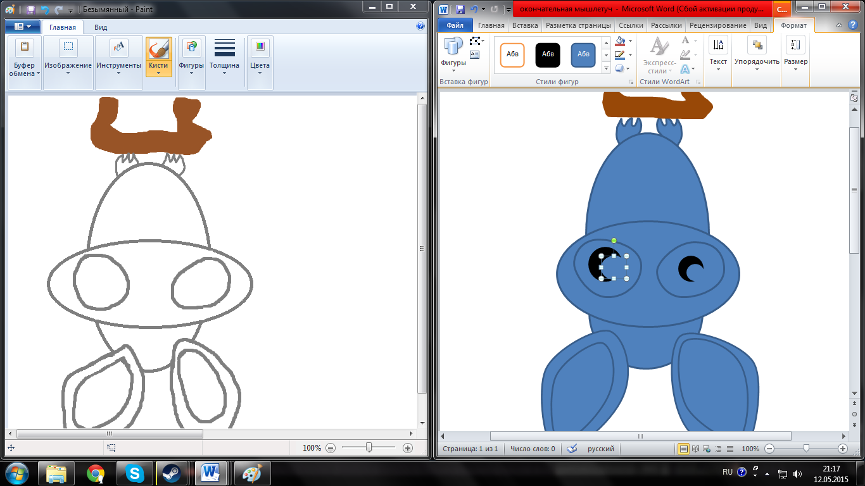Open Paint help via the question-mark icon
Image resolution: width=865 pixels, height=486 pixels.
pyautogui.click(x=420, y=27)
